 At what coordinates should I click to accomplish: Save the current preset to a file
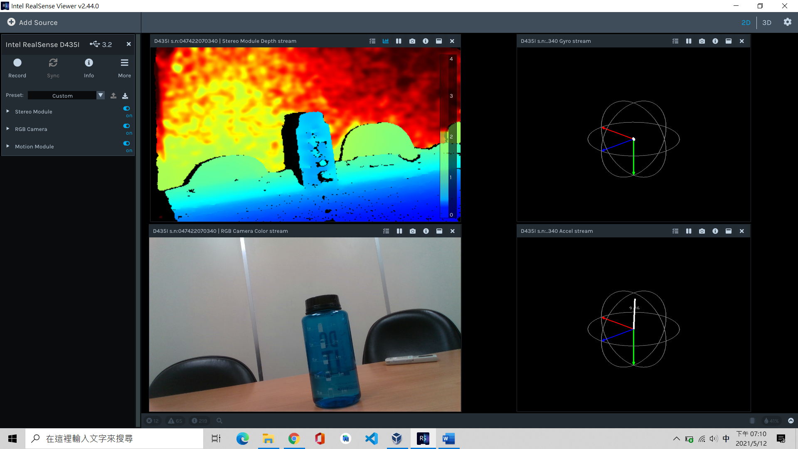[x=125, y=95]
